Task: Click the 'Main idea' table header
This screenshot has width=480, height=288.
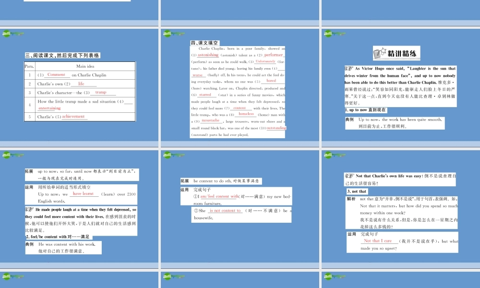Action: pyautogui.click(x=85, y=66)
